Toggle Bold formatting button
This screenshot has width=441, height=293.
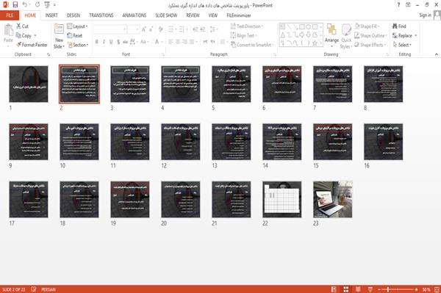click(97, 42)
